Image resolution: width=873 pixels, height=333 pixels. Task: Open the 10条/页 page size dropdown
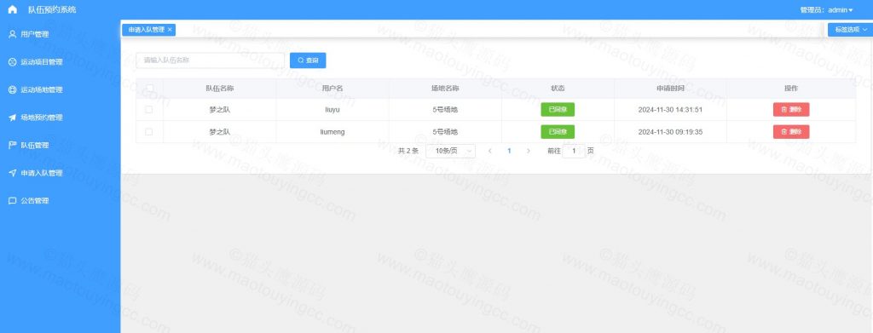click(x=450, y=151)
